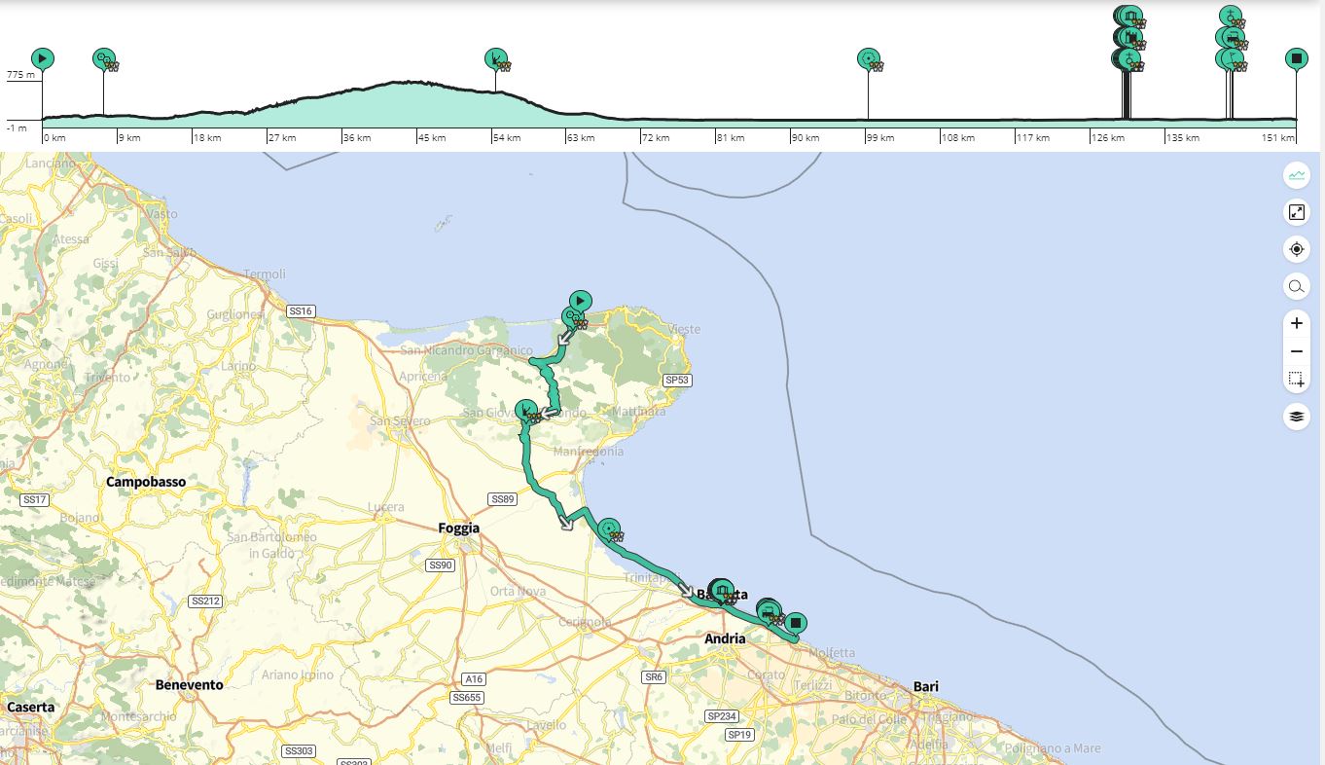
Task: Click the Molfetta town label
Action: click(x=831, y=652)
